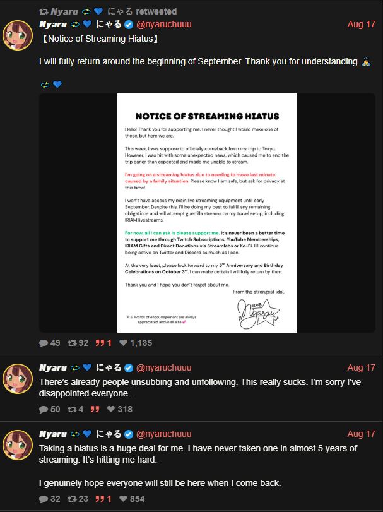Click the retweet icon showing 23
Viewport: 383px width, 512px height.
coord(72,499)
